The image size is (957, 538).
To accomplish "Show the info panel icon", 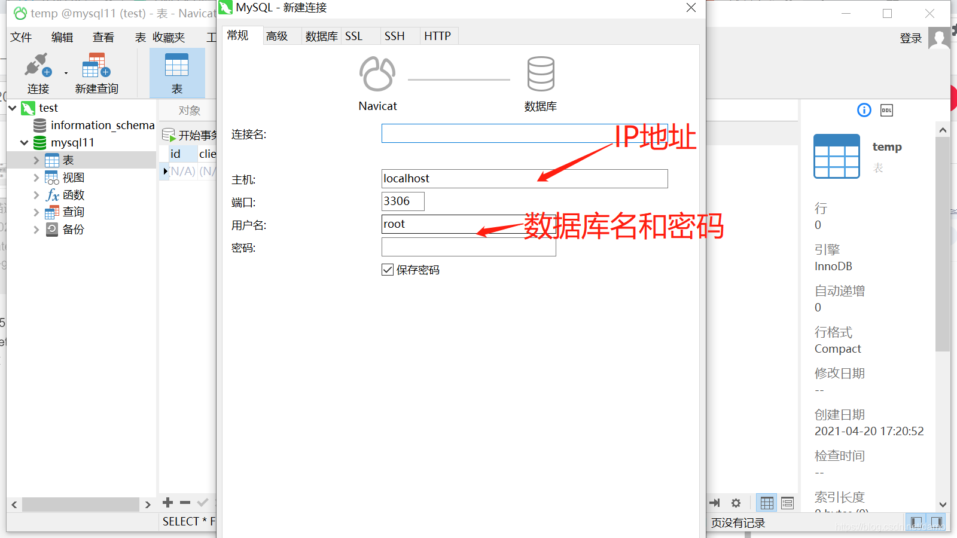I will [x=864, y=110].
